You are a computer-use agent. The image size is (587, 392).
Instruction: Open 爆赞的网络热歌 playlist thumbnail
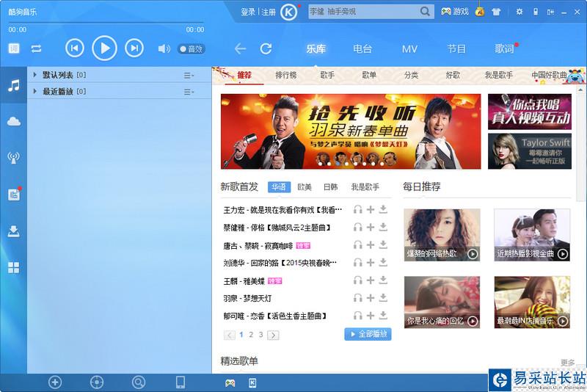coord(442,235)
